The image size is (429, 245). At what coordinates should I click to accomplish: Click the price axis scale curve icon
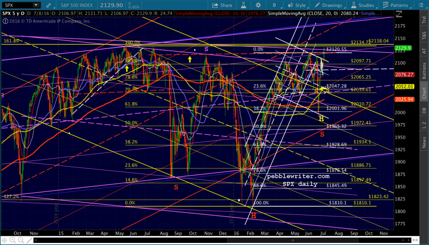399,14
